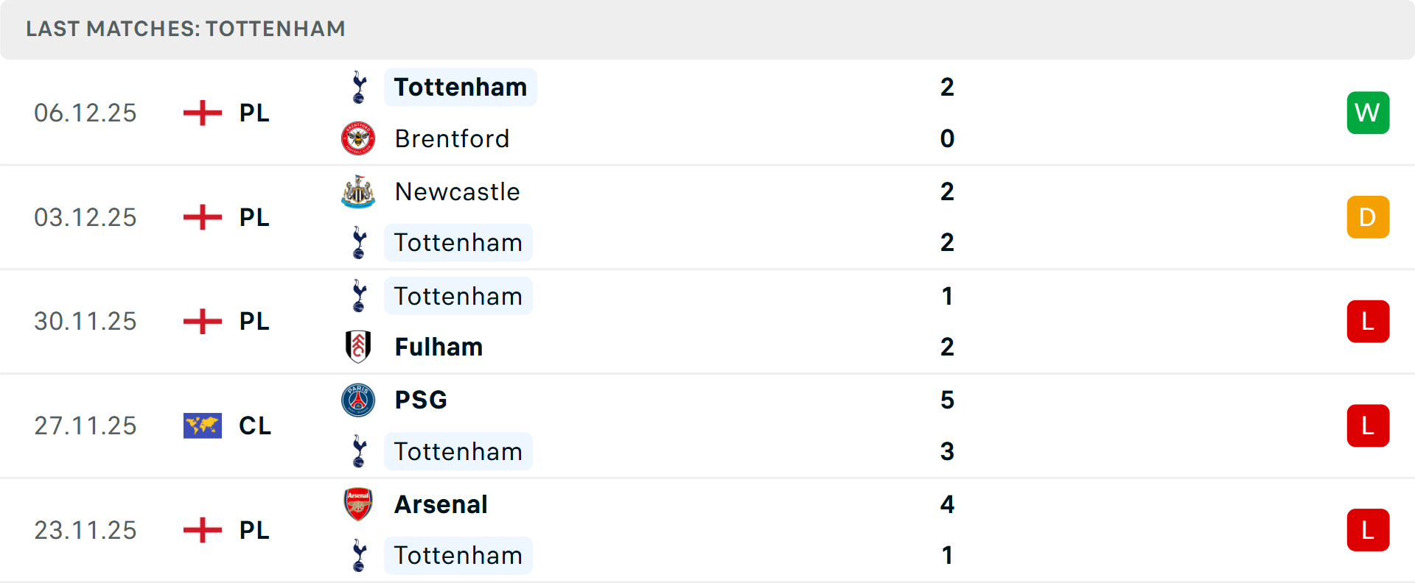The image size is (1415, 583).
Task: Click the Champions League competition icon
Action: (202, 425)
